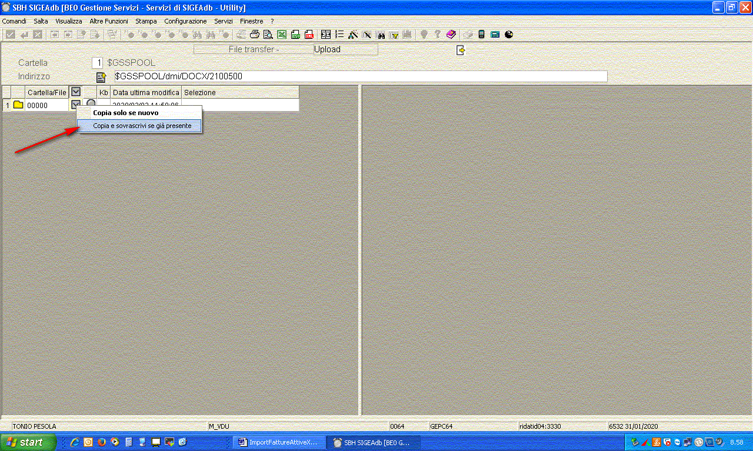Open the dropdown arrow in row 00000
This screenshot has width=753, height=451.
(75, 105)
